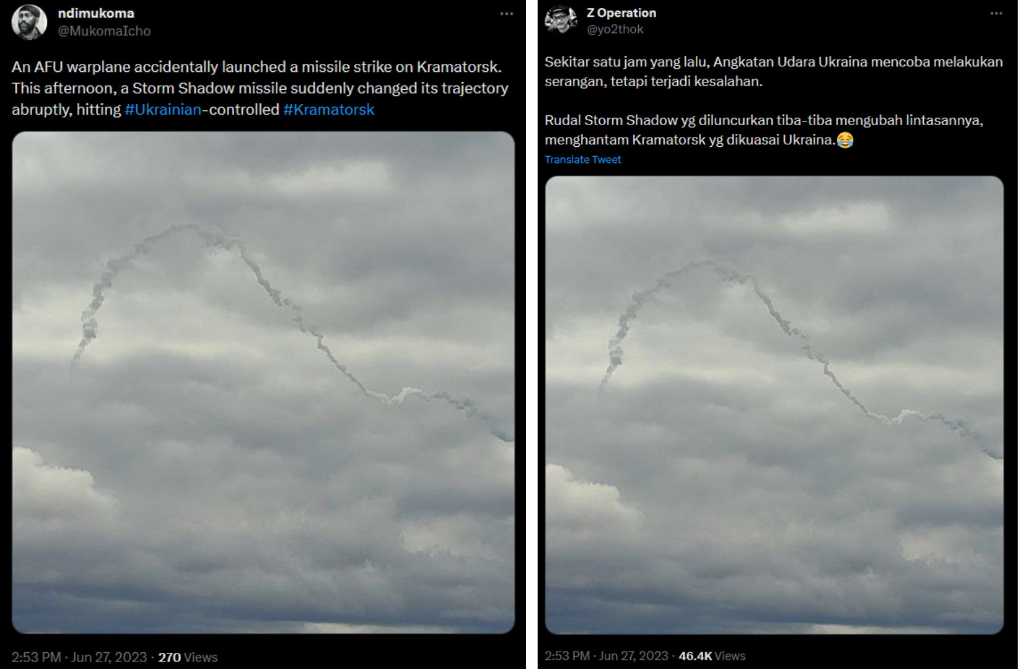This screenshot has height=669, width=1018.
Task: Click Translate Tweet link
Action: (582, 159)
